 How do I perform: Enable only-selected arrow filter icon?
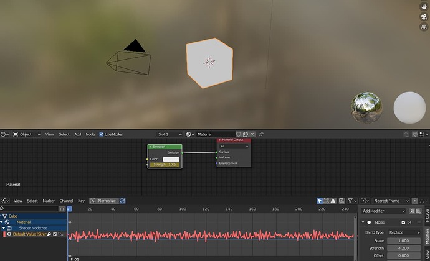(320, 201)
